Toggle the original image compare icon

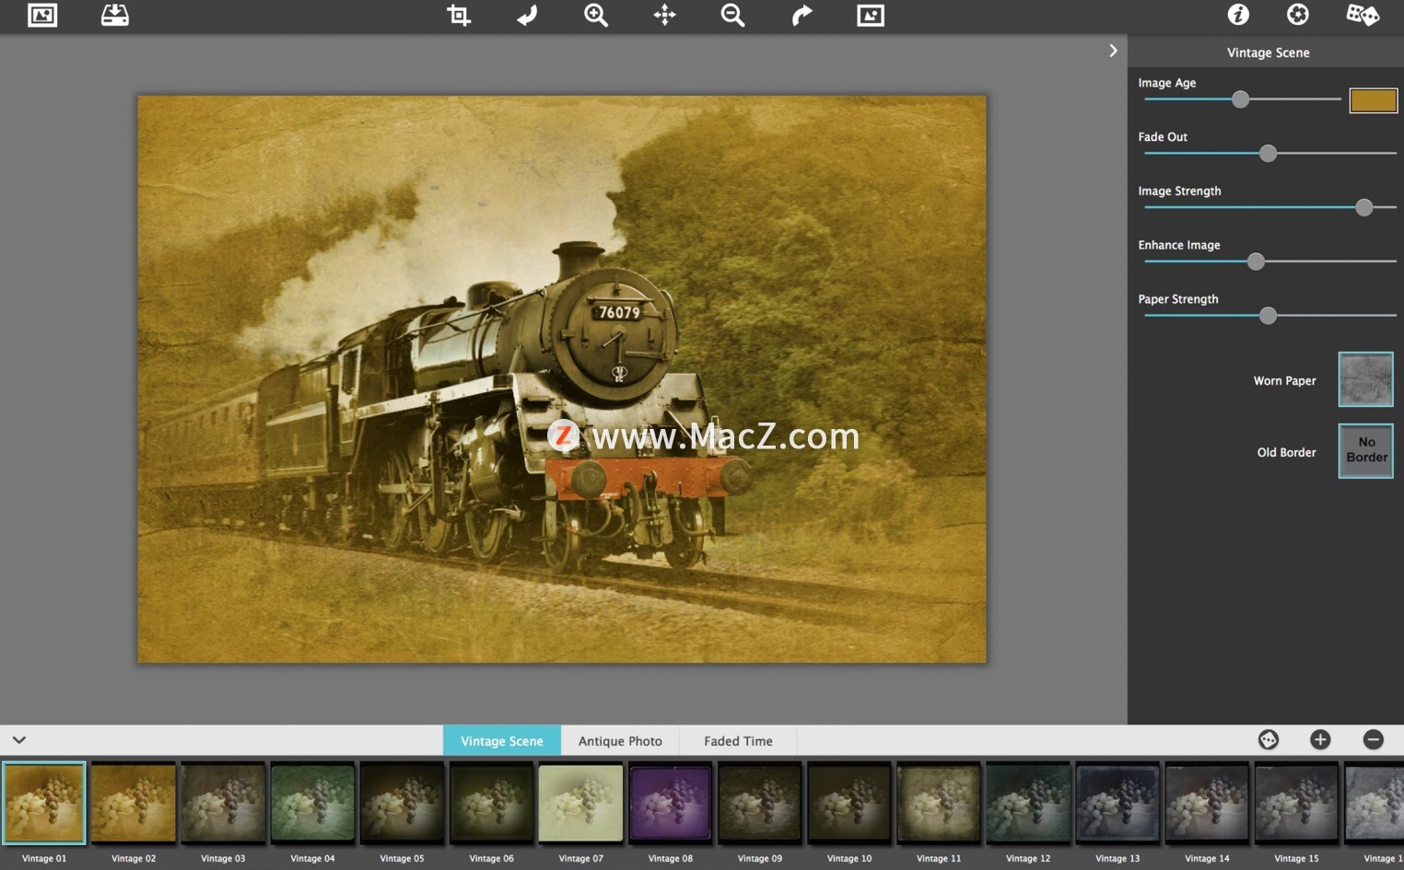click(x=871, y=15)
